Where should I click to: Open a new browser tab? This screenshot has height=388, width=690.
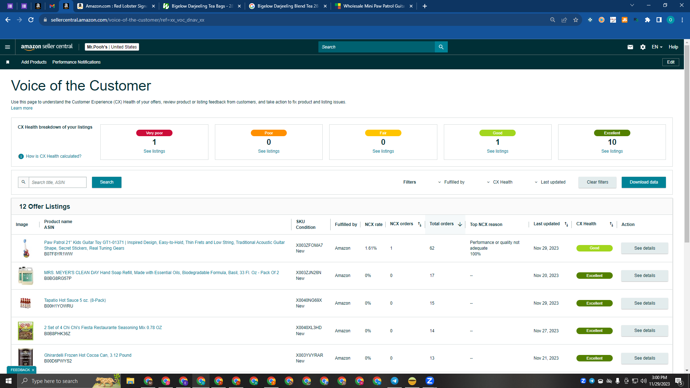tap(425, 6)
